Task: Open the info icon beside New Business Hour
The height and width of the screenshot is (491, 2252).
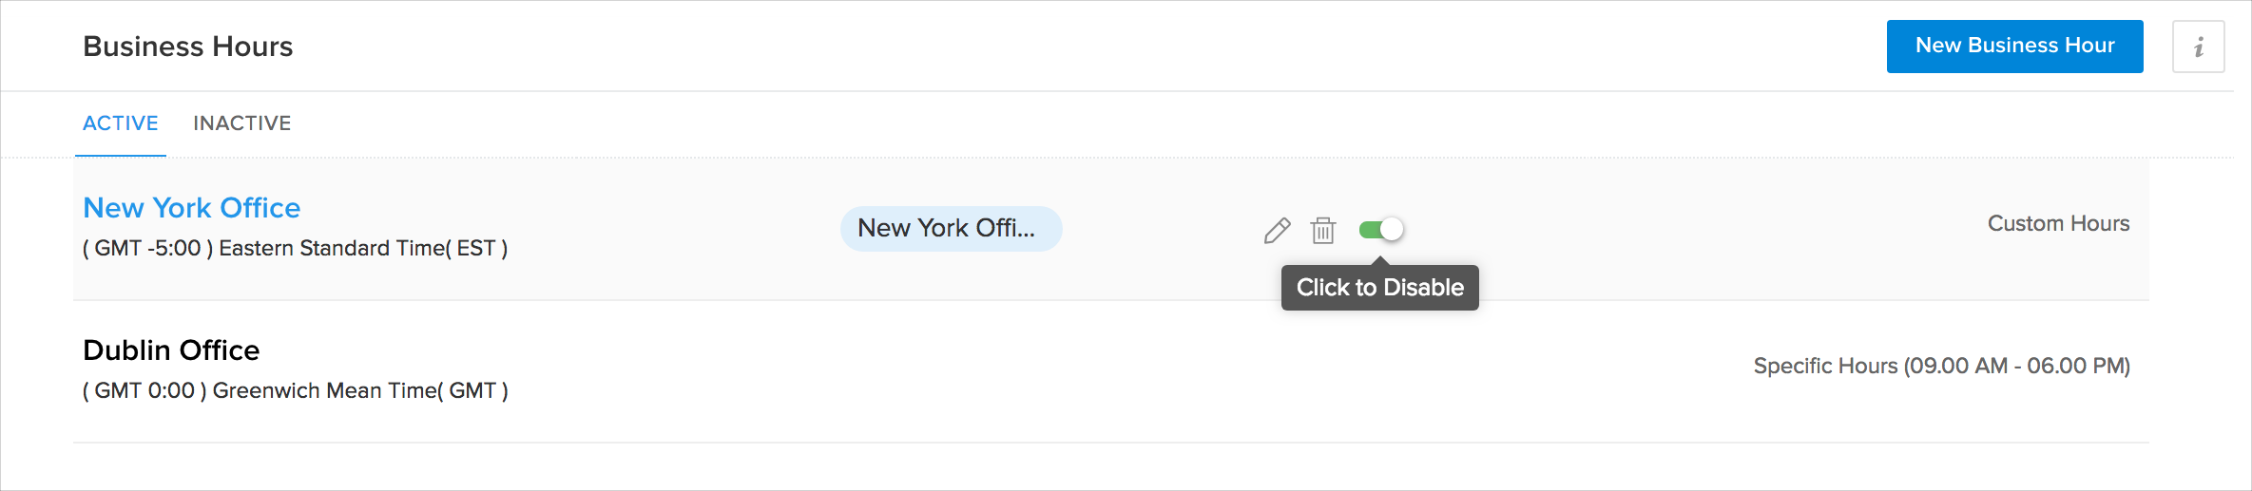Action: pos(2198,47)
